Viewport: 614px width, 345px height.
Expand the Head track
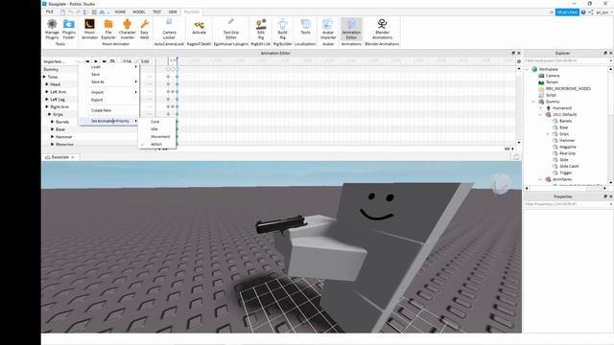(x=47, y=84)
